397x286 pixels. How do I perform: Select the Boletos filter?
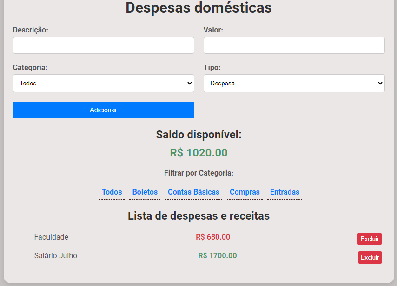pos(145,192)
